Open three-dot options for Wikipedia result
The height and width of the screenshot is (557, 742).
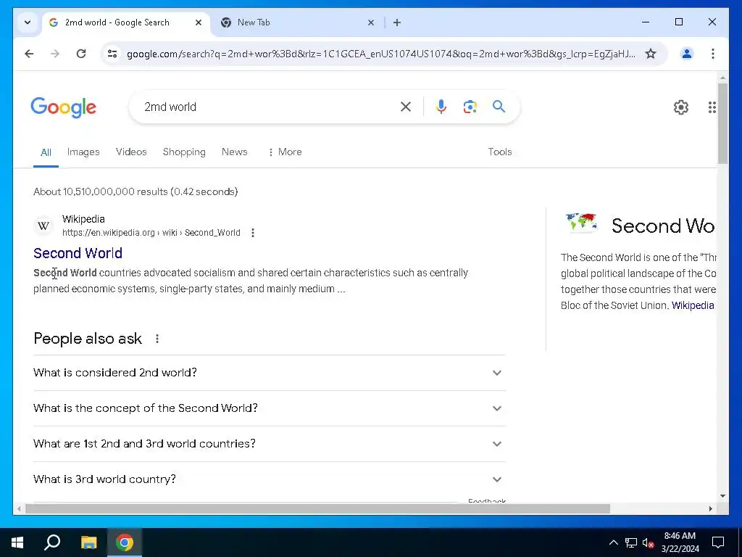[253, 233]
